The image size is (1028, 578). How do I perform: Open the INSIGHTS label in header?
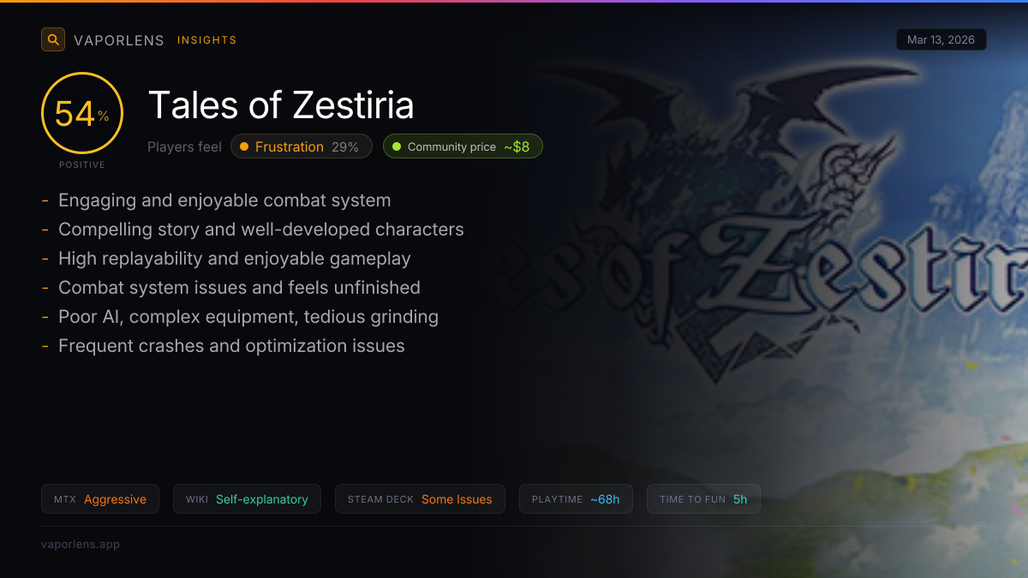tap(207, 40)
